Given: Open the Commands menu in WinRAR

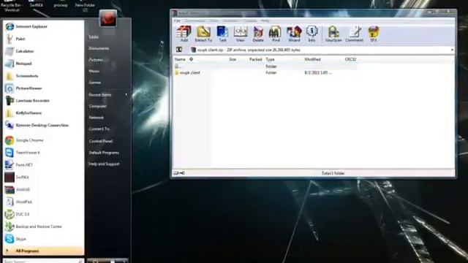Looking at the screenshot, I should point(195,20).
